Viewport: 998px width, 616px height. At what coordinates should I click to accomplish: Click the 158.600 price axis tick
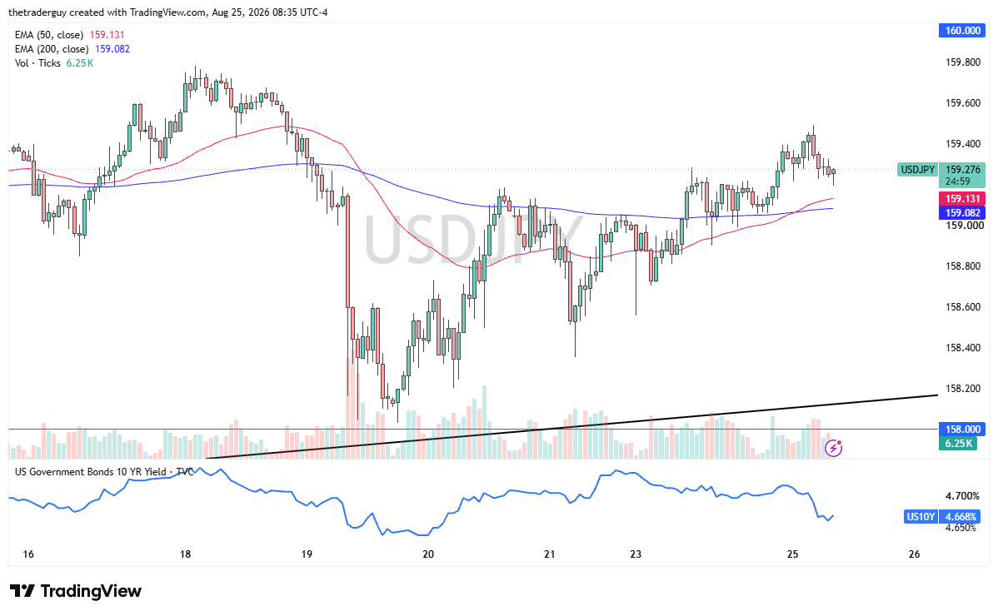pyautogui.click(x=962, y=306)
